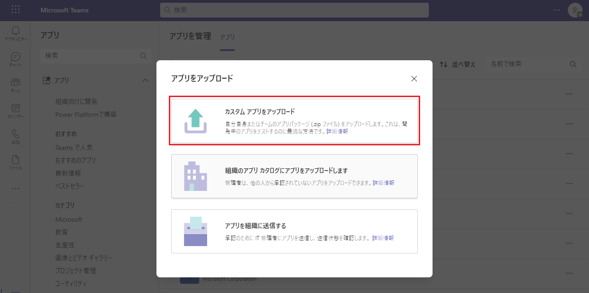Image resolution: width=589 pixels, height=293 pixels.
Task: Click the search icon in the apps sidebar
Action: (x=143, y=56)
